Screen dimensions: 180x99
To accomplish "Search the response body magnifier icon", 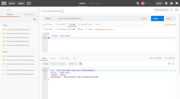I will [x=173, y=64].
